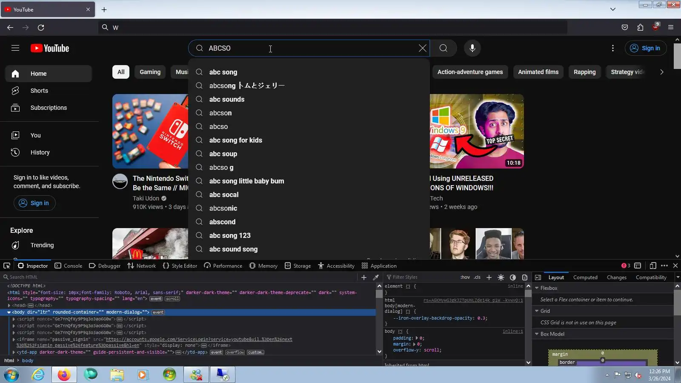The image size is (681, 383).
Task: Choose the 'abc soup' suggestion
Action: point(309,154)
